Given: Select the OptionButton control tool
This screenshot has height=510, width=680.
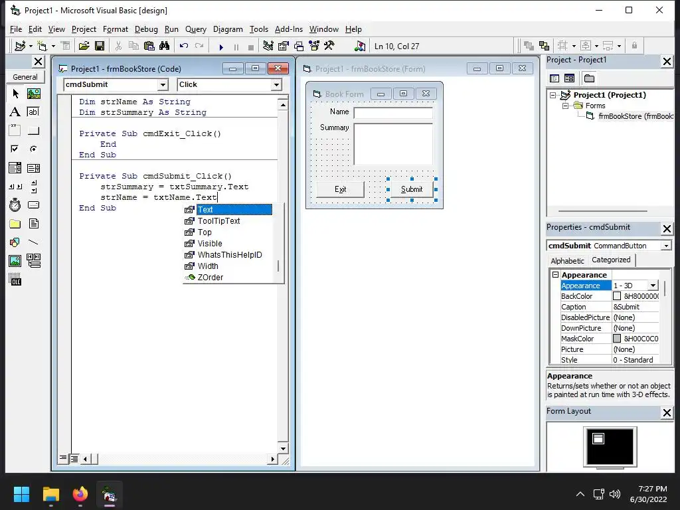Looking at the screenshot, I should point(33,149).
